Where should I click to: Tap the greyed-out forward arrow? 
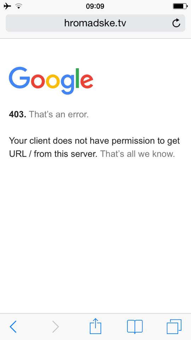pyautogui.click(x=56, y=327)
